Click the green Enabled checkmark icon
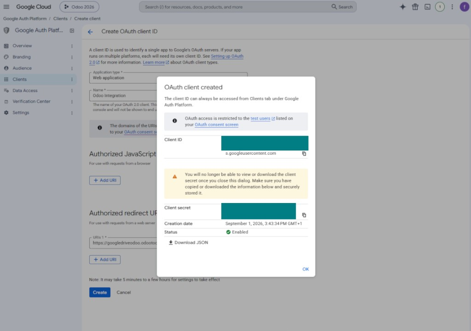 pos(228,232)
